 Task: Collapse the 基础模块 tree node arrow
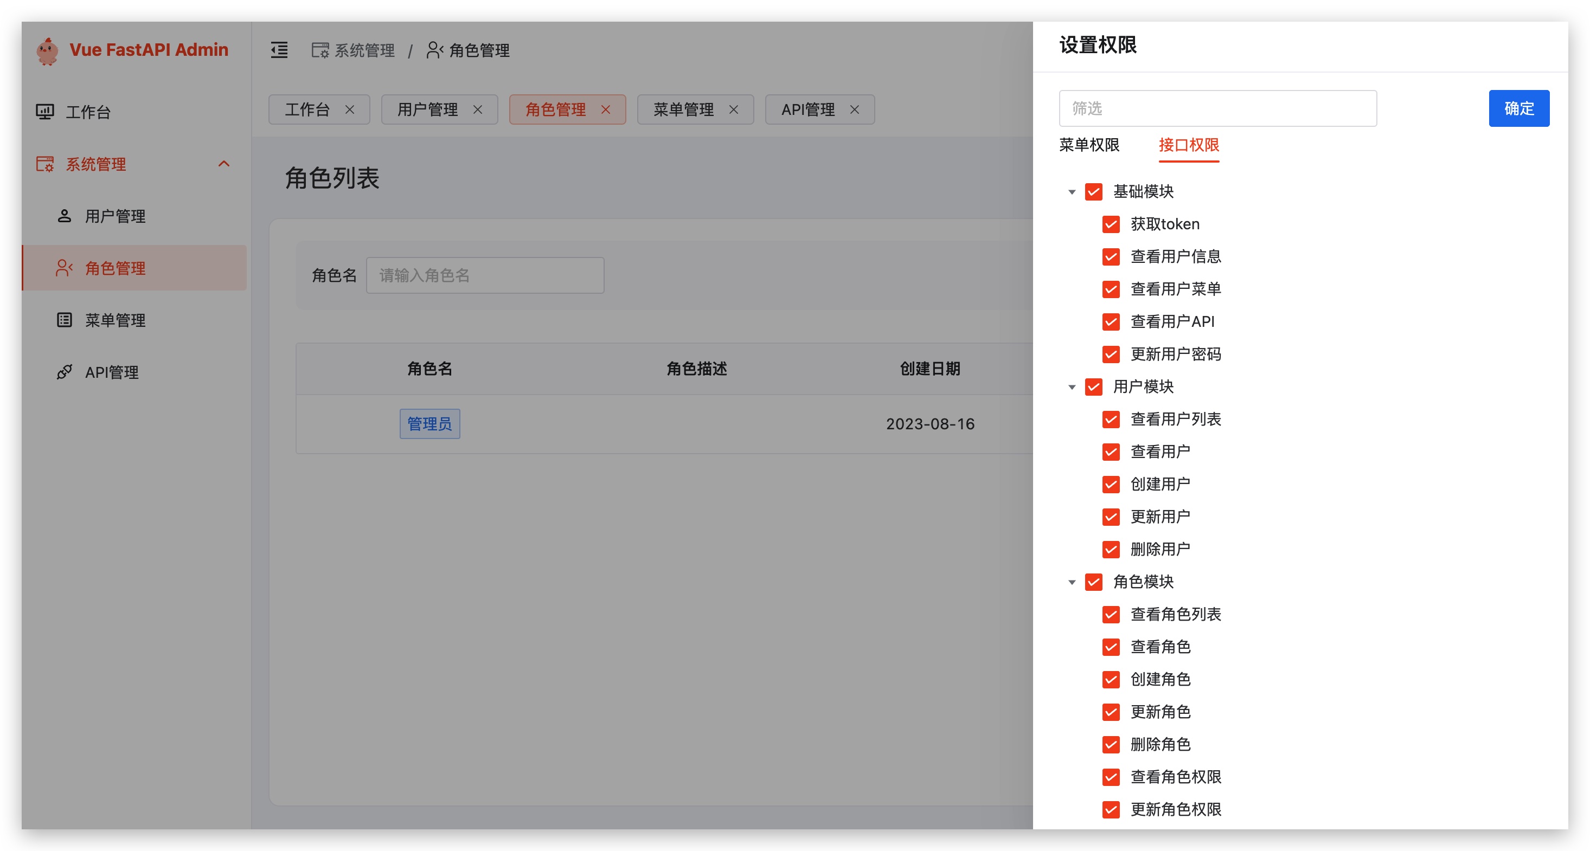[x=1072, y=192]
